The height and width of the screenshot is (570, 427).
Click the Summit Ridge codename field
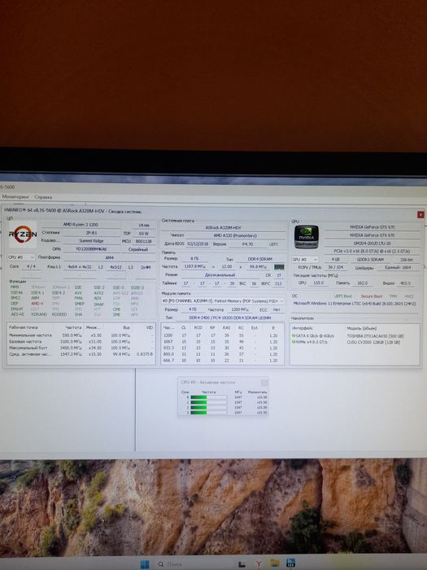coord(91,241)
